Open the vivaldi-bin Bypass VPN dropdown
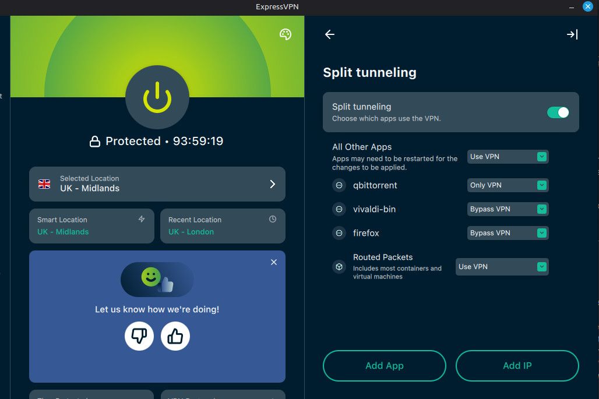The image size is (599, 399). tap(508, 209)
